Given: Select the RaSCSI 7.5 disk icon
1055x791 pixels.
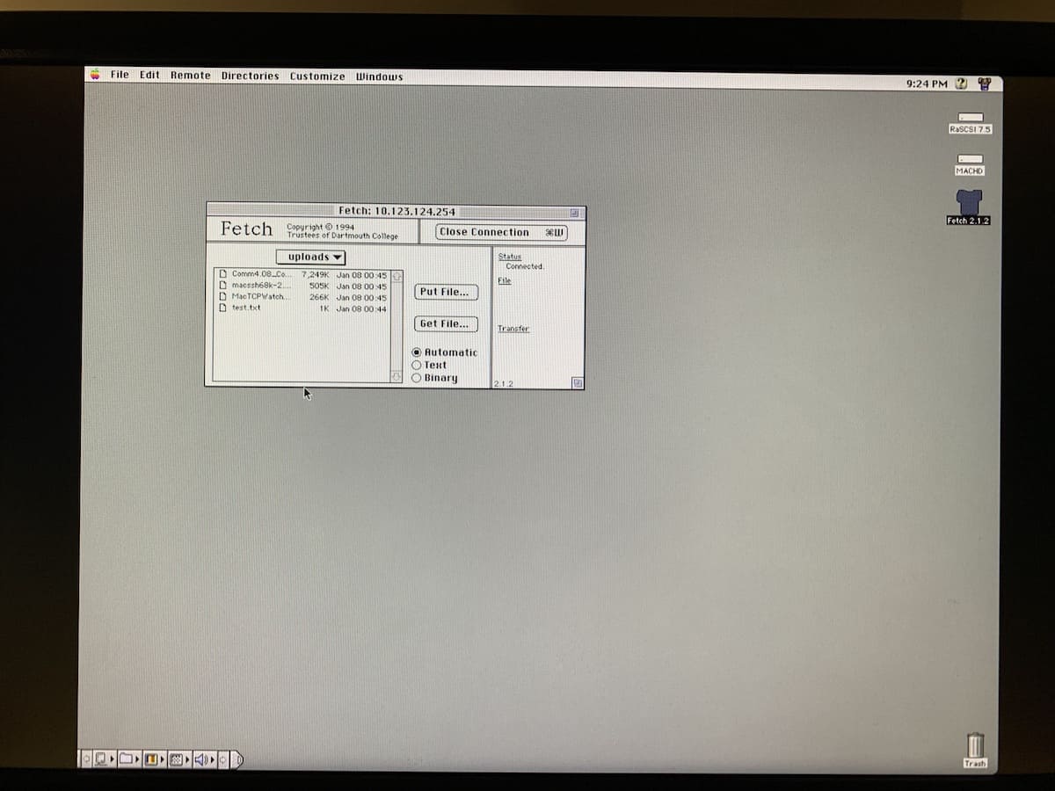Looking at the screenshot, I should click(x=970, y=116).
